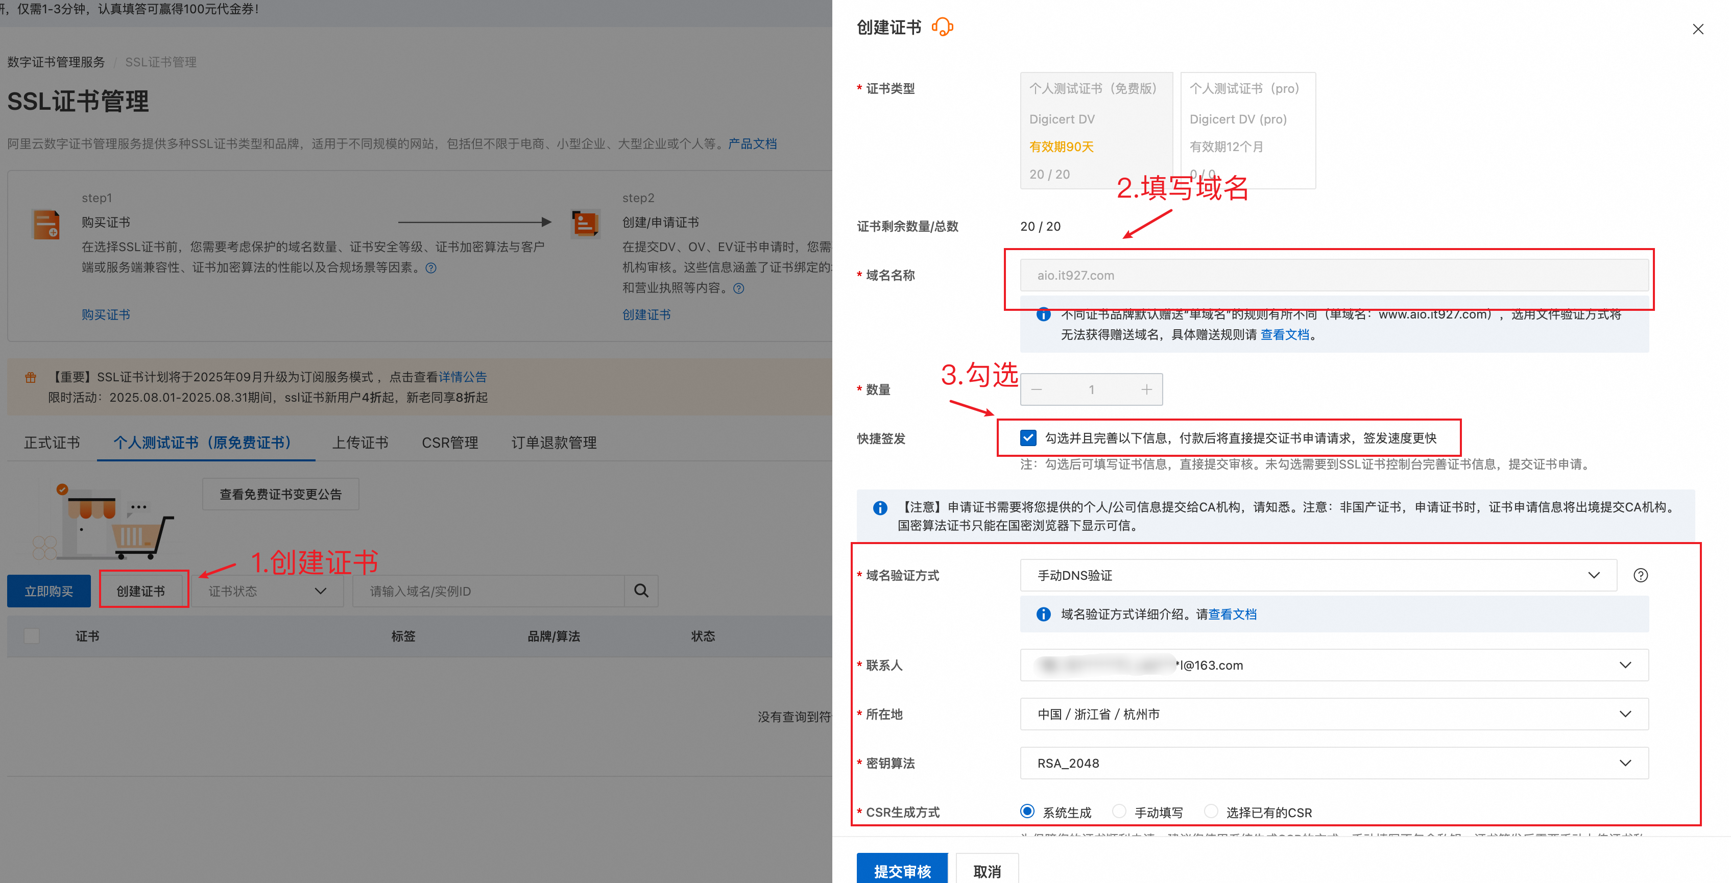Open 查看文档 link under 域名验证方式

(x=1233, y=615)
